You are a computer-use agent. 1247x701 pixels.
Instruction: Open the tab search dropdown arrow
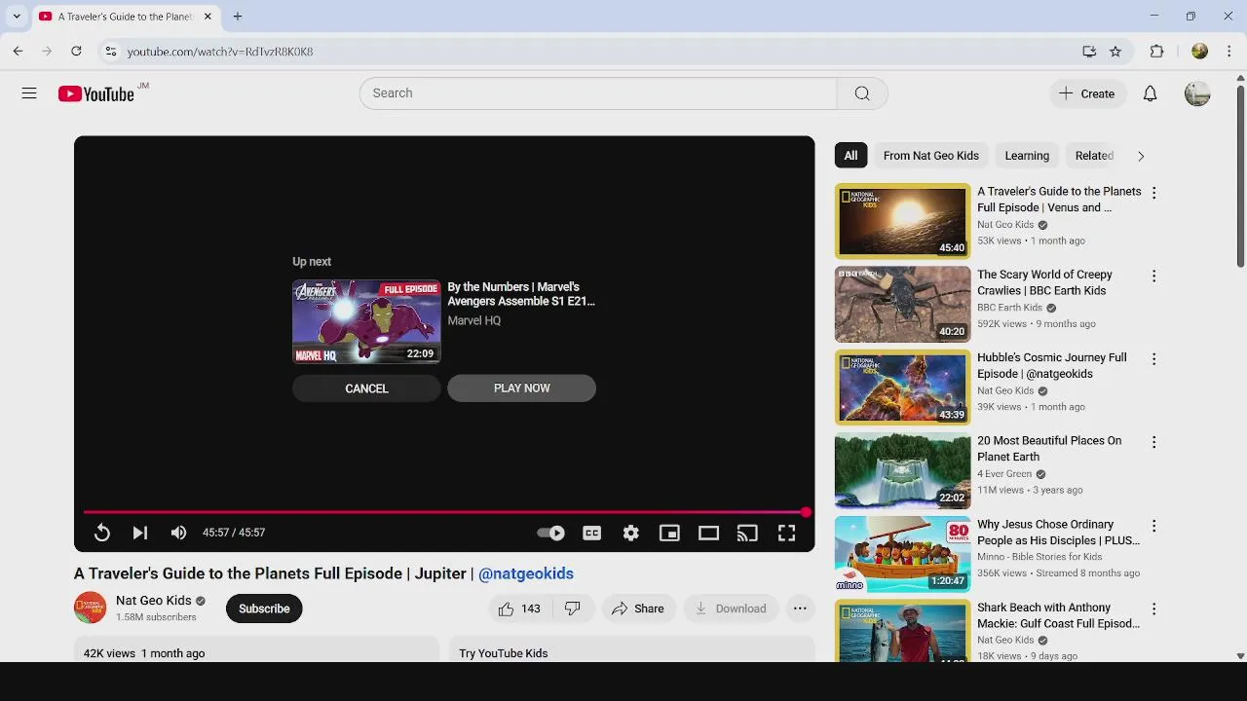coord(17,17)
